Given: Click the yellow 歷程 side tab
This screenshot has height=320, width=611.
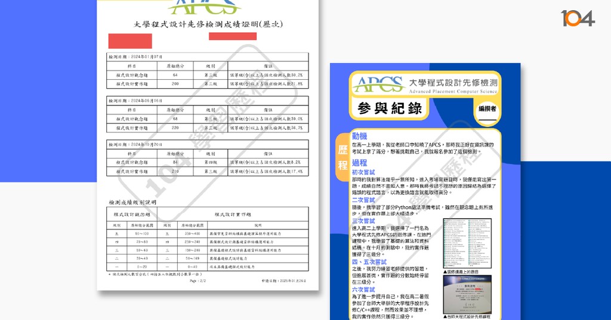Looking at the screenshot, I should tap(342, 157).
